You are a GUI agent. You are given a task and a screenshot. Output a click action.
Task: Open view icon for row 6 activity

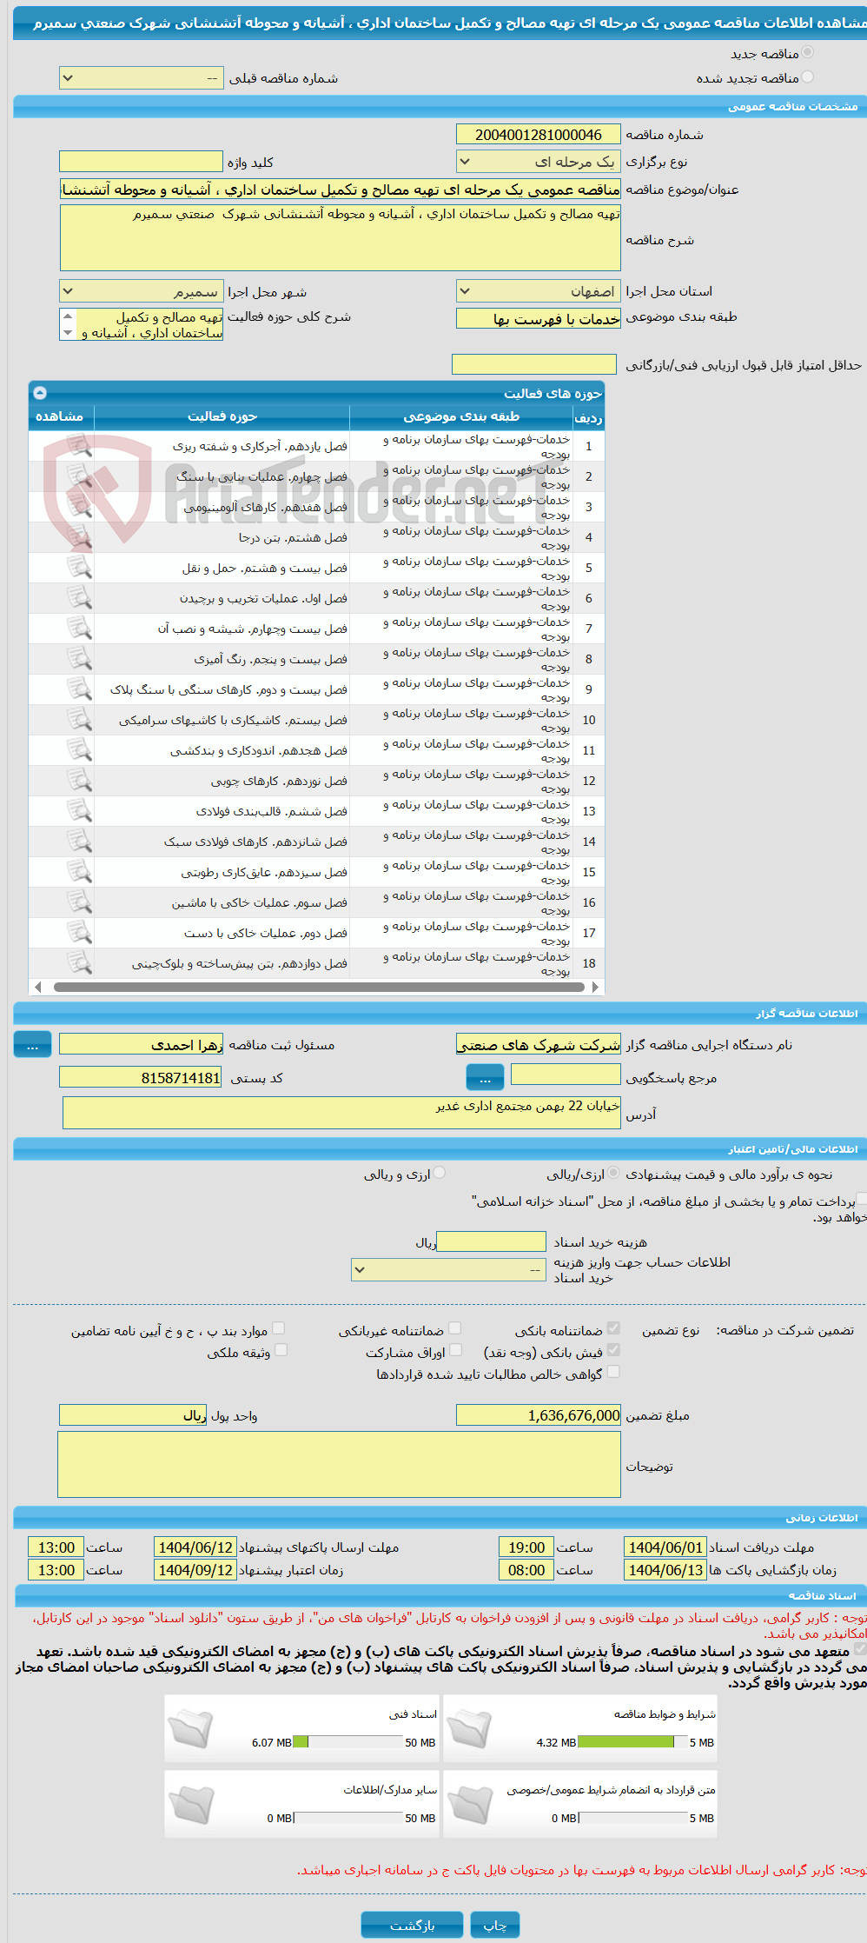(79, 598)
